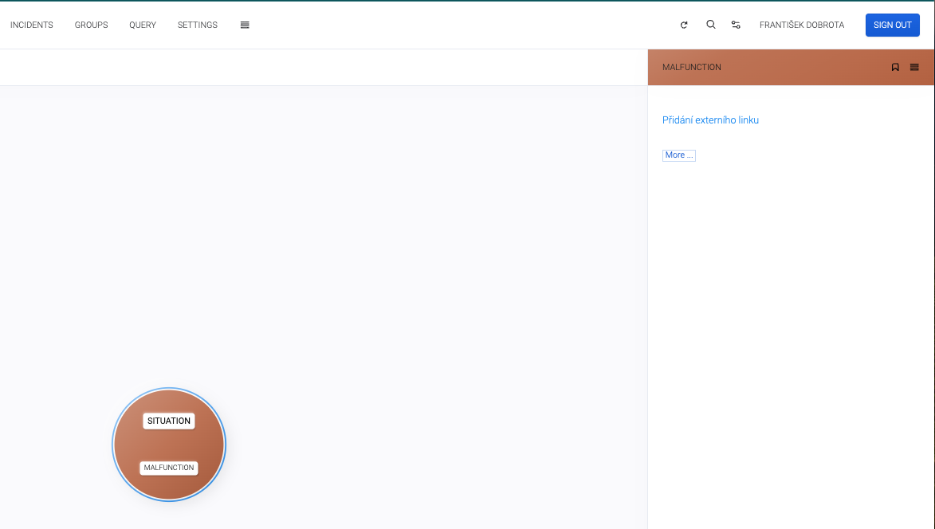Click the user name František Dobrota
The height and width of the screenshot is (529, 935).
click(801, 25)
